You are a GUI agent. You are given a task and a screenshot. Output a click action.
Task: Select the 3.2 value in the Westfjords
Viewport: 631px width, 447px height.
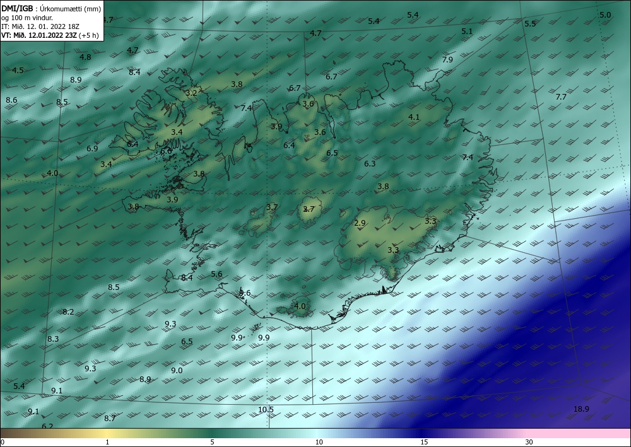click(192, 93)
